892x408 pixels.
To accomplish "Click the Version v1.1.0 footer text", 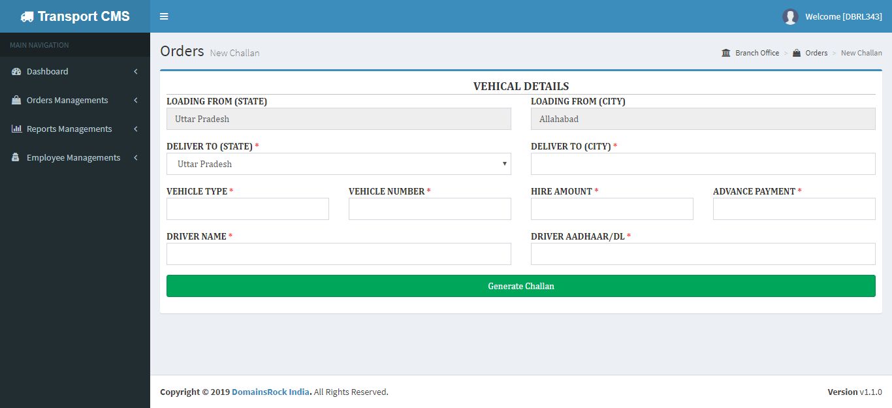I will [x=855, y=392].
